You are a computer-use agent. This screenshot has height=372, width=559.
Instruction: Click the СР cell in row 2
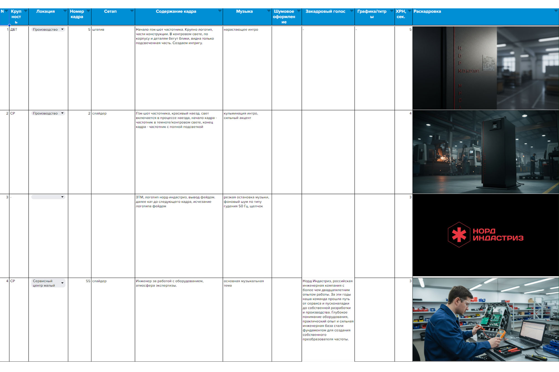19,152
